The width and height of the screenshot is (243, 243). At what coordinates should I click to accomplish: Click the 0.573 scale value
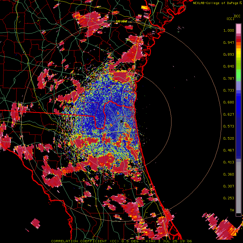[x=229, y=126]
